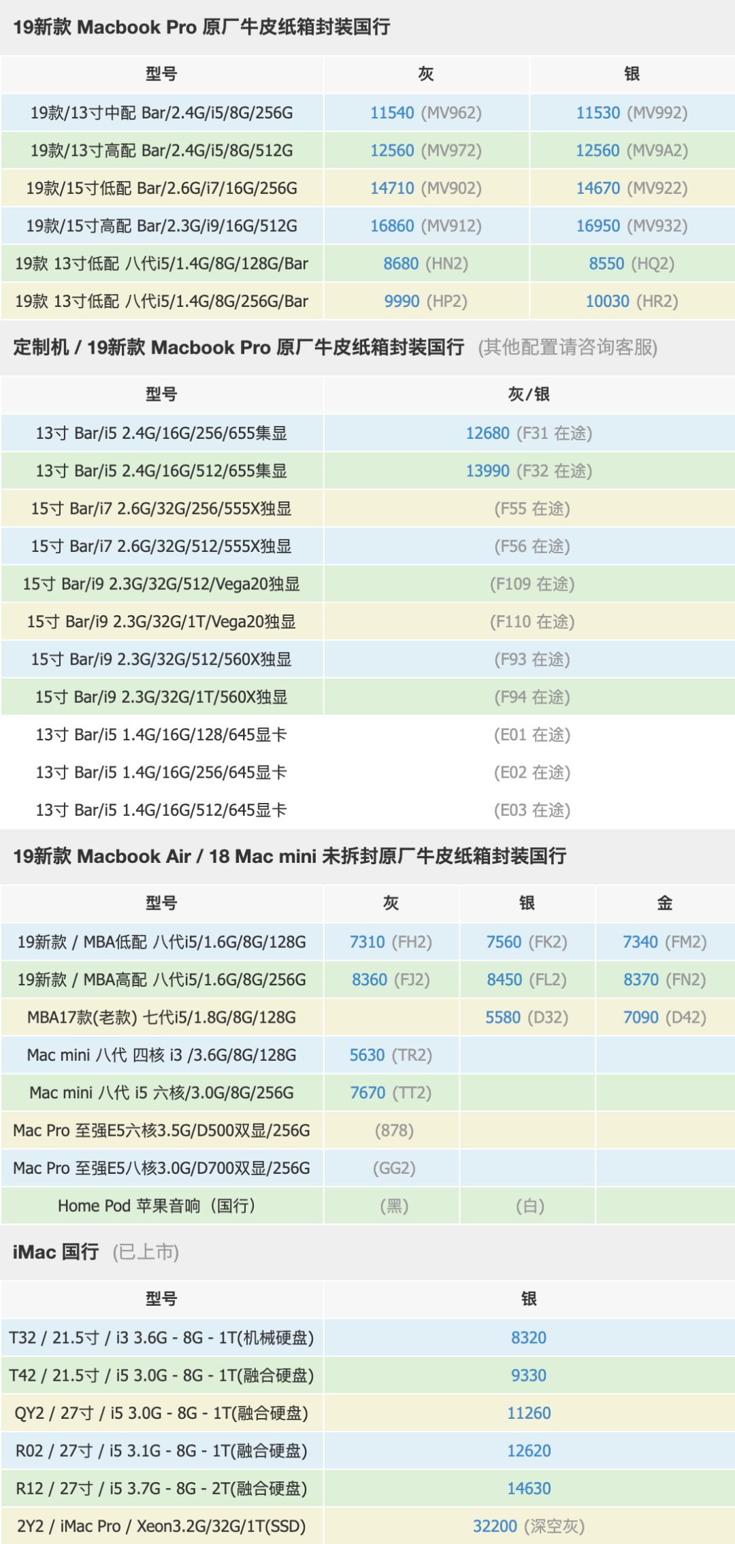
Task: Click the price 8550 (HQ2)
Action: tap(632, 264)
